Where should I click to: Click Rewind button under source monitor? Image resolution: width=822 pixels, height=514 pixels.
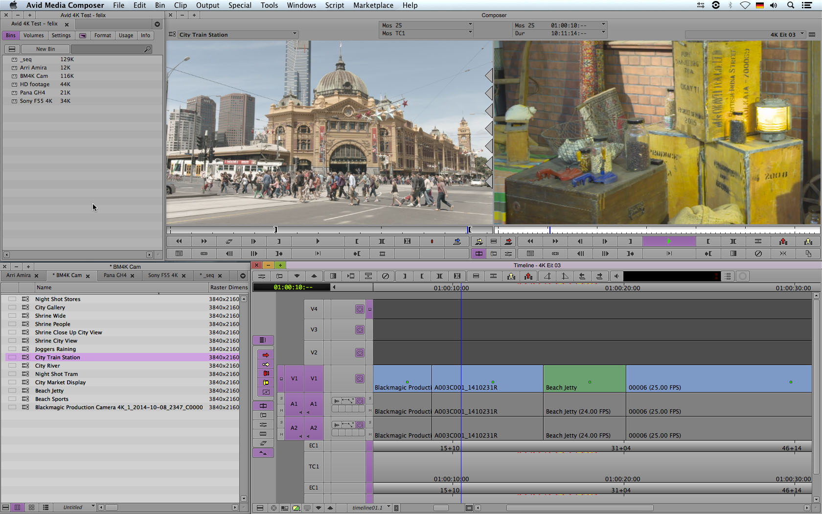coord(179,241)
